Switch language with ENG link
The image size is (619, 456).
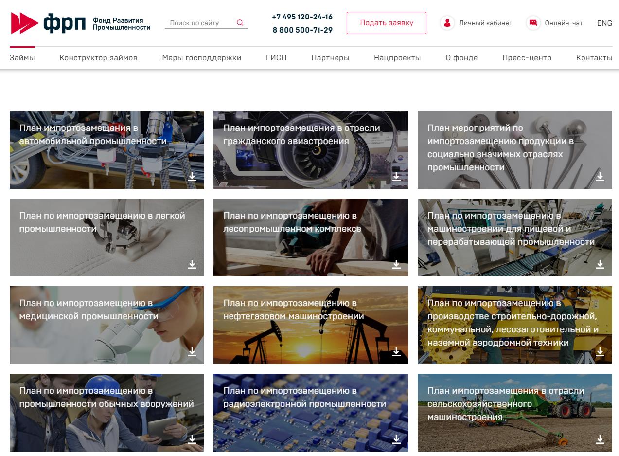click(604, 23)
